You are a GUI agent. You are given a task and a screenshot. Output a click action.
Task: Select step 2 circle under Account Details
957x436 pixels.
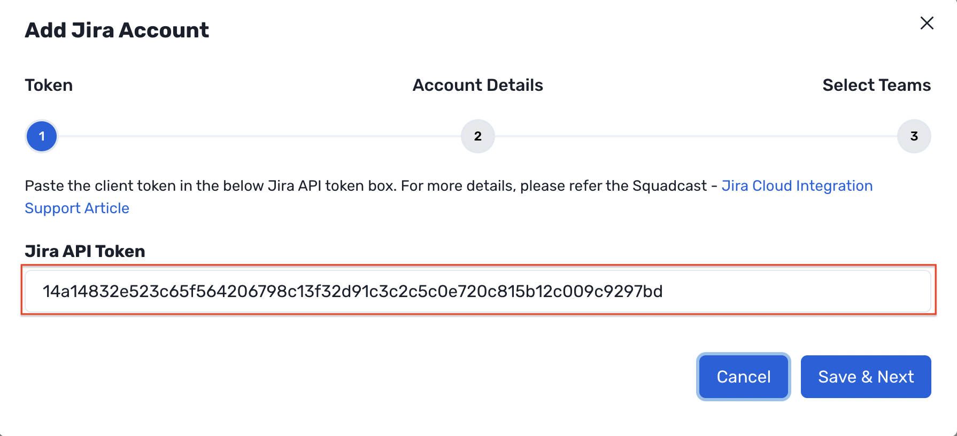pyautogui.click(x=477, y=136)
